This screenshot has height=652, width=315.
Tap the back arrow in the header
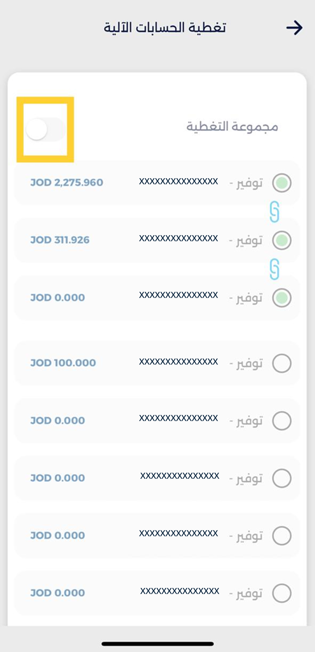point(294,28)
